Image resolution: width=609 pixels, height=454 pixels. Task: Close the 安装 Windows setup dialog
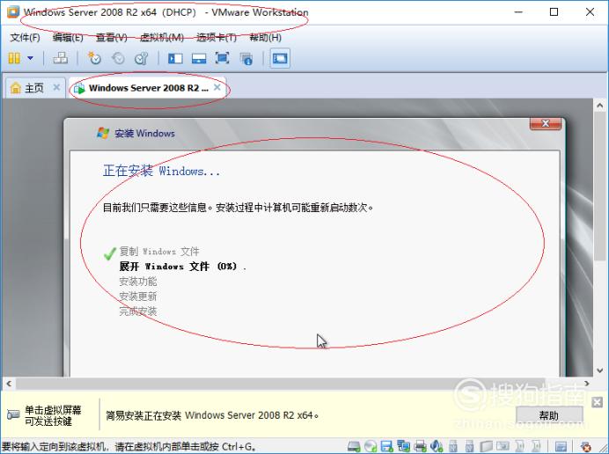(546, 123)
